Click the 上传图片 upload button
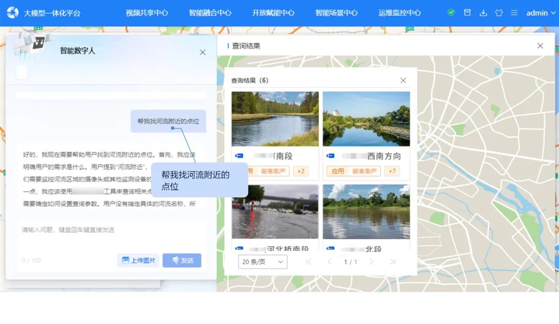Image resolution: width=559 pixels, height=324 pixels. point(138,260)
